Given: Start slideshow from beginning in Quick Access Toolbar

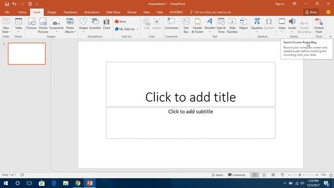Looking at the screenshot, I should pos(30,4).
